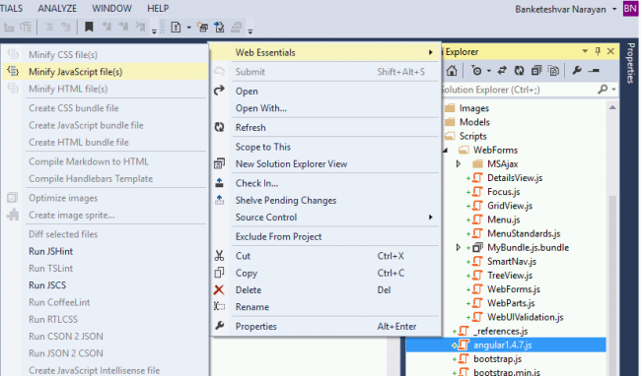This screenshot has height=376, width=641.
Task: Toggle the auto-hide pin of Solution Explorer
Action: [598, 51]
